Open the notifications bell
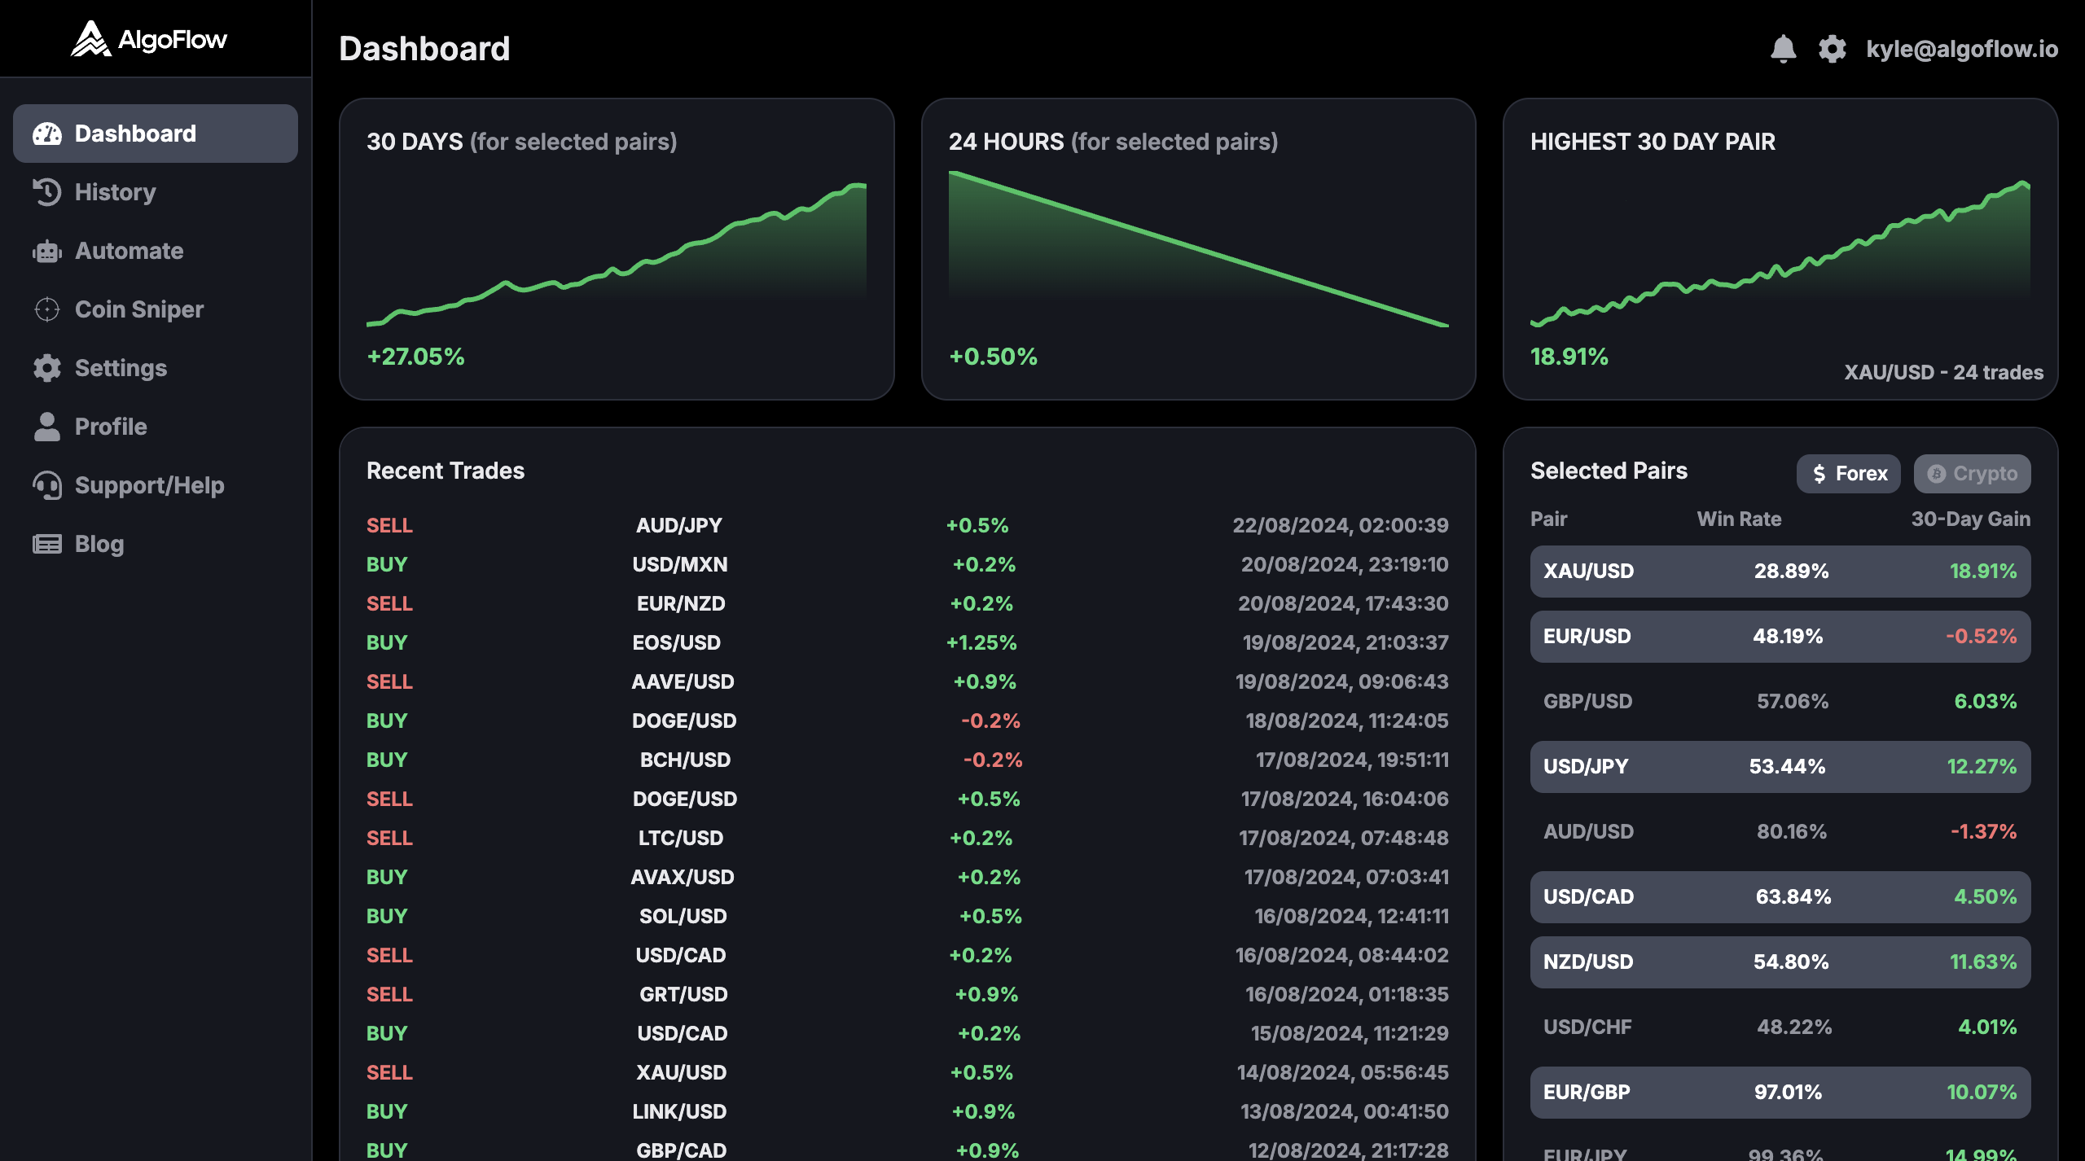This screenshot has width=2085, height=1161. (x=1783, y=49)
